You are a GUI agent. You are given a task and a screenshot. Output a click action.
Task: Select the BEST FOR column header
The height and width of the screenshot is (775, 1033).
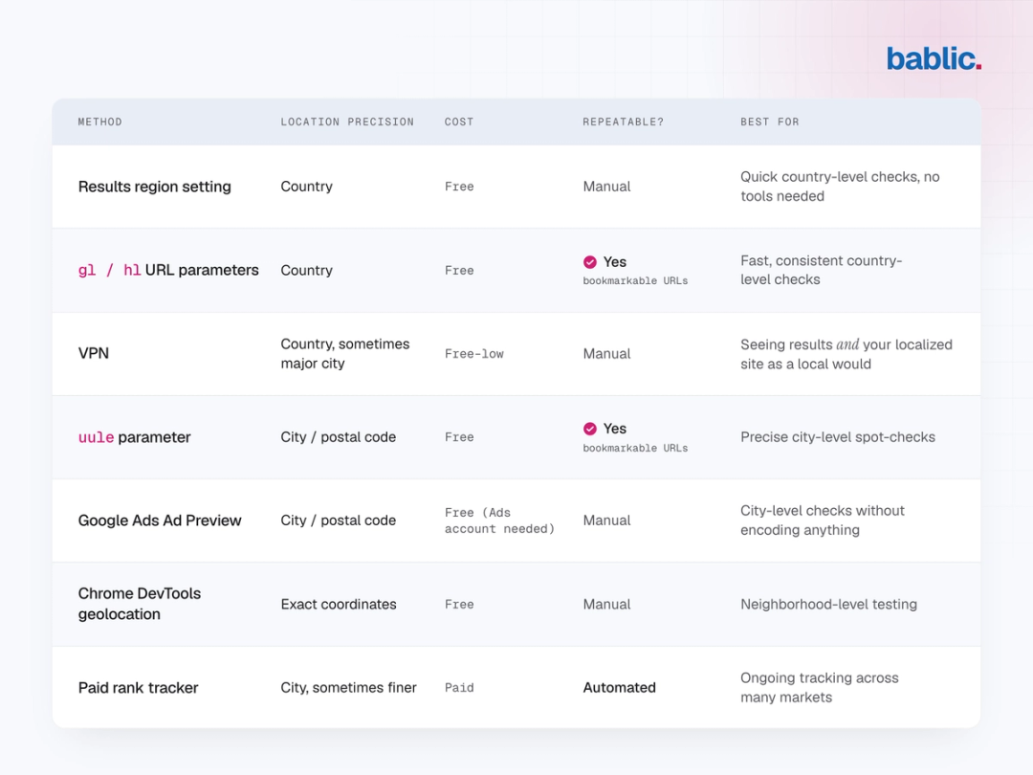click(769, 122)
